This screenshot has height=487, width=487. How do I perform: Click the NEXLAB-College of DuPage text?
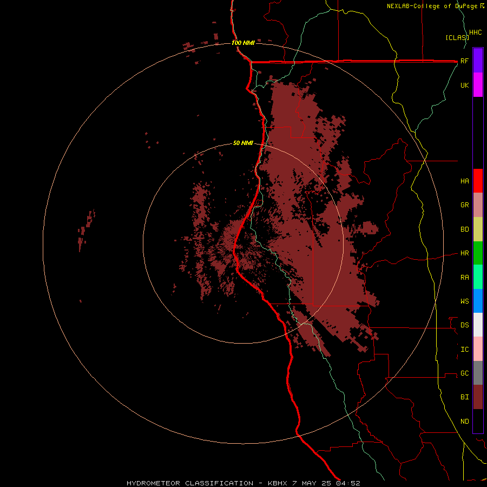point(433,6)
